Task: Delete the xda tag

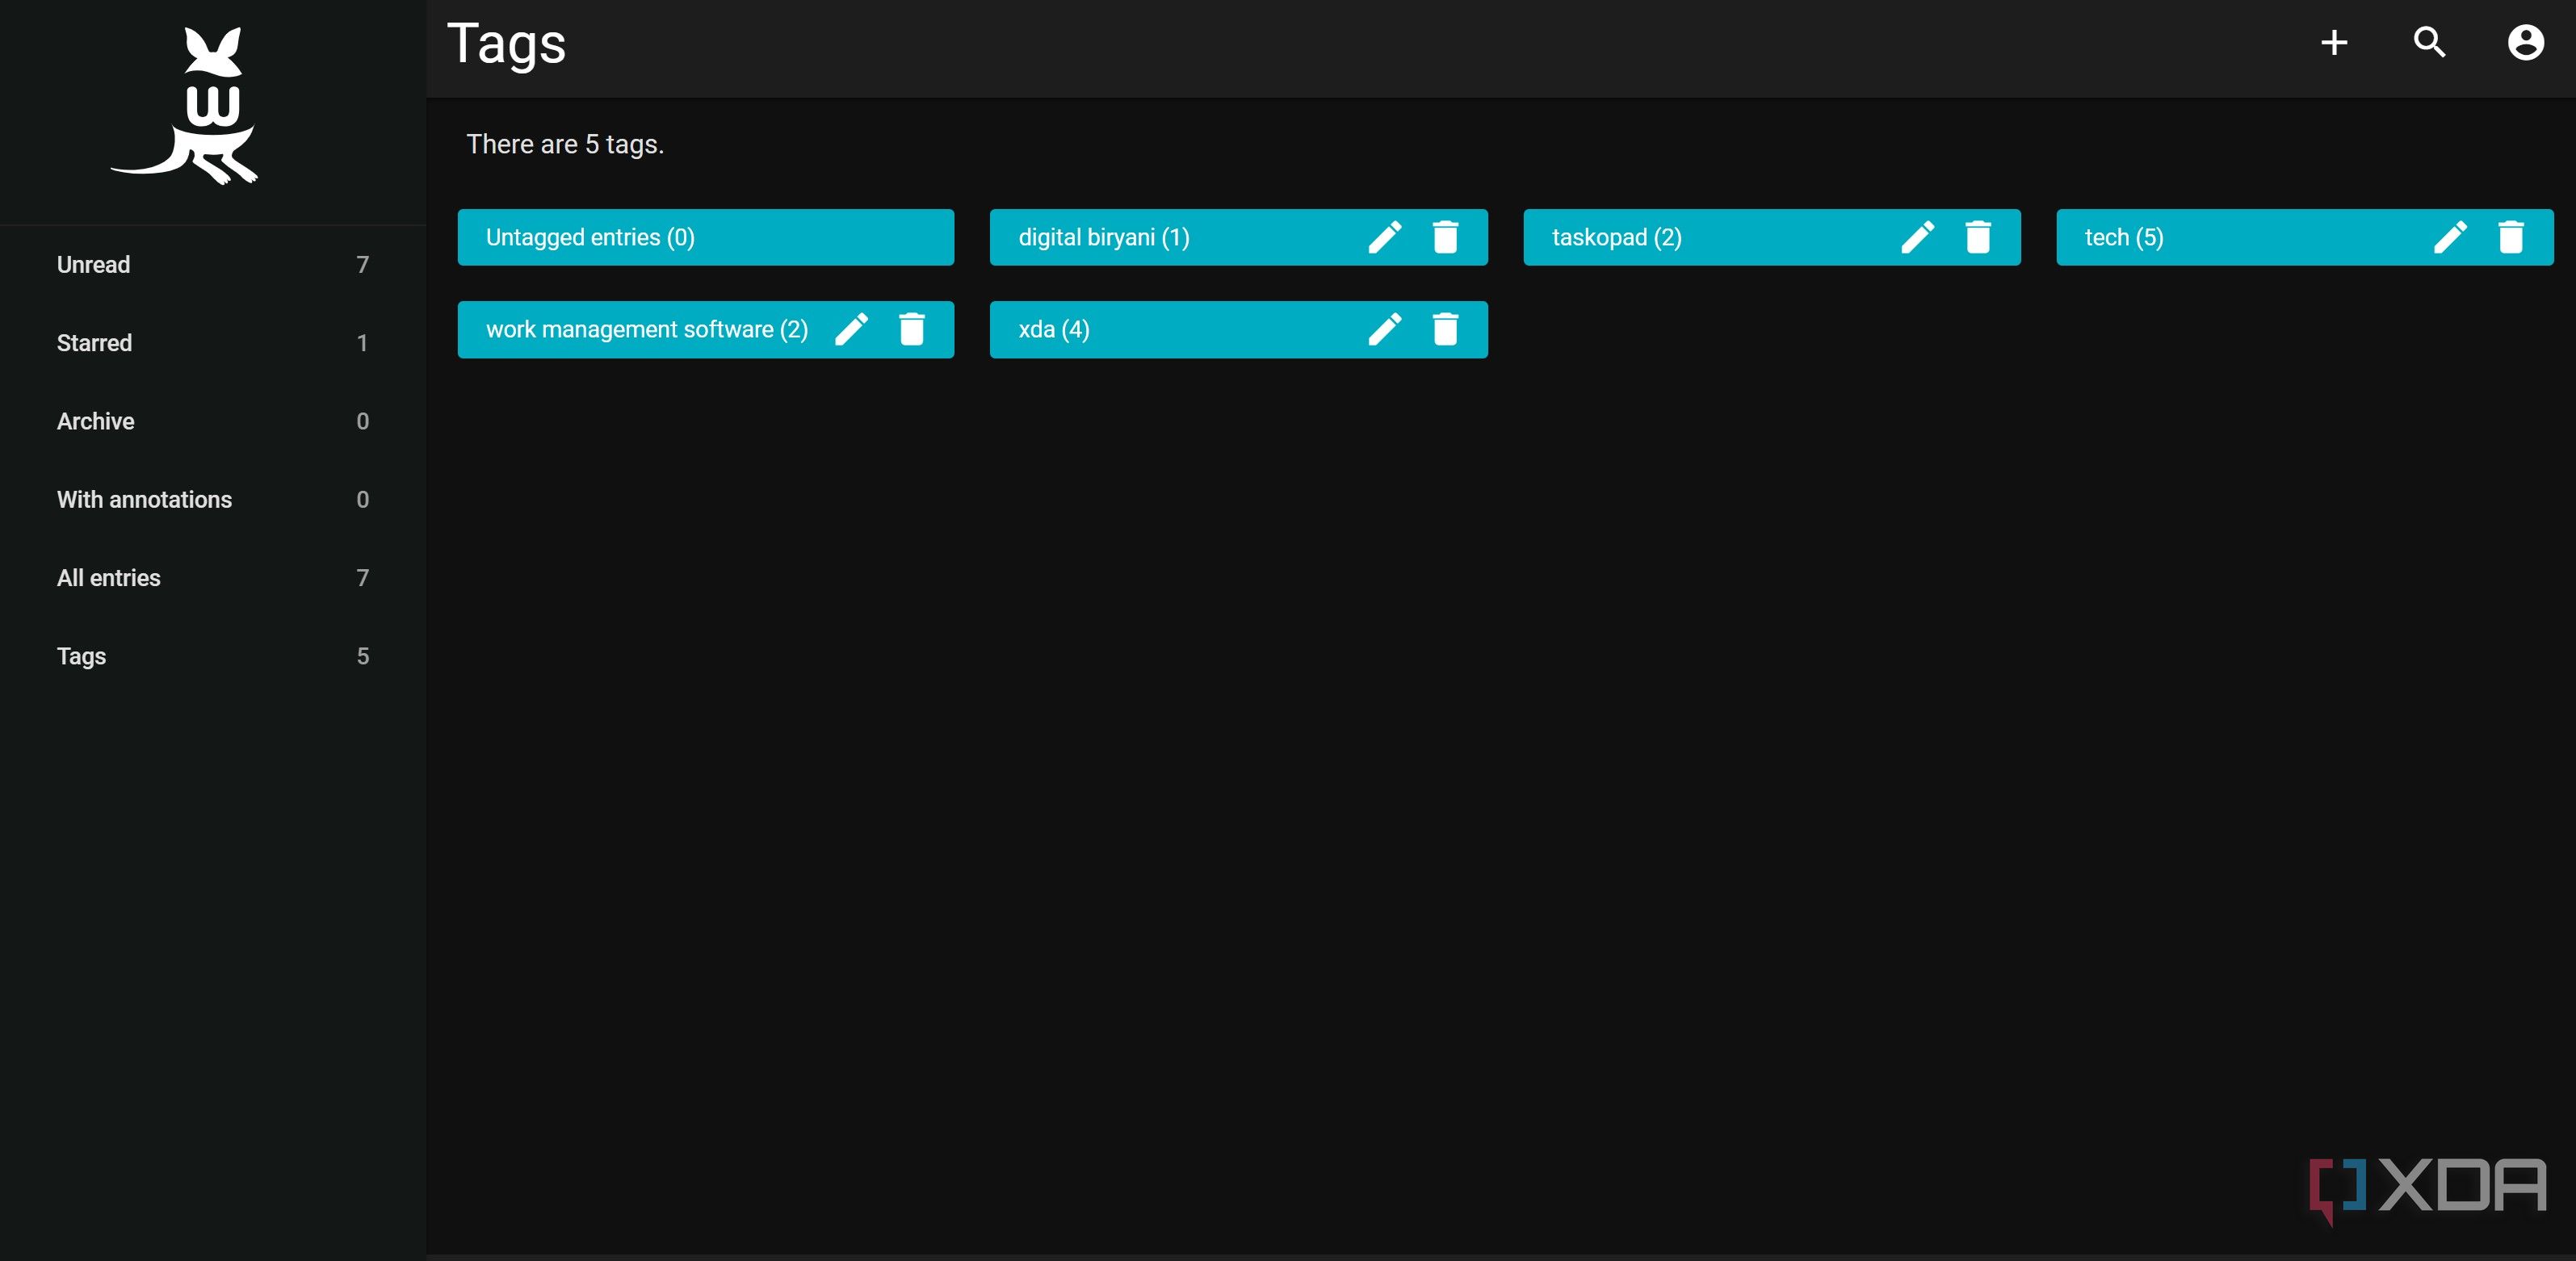Action: (1445, 330)
